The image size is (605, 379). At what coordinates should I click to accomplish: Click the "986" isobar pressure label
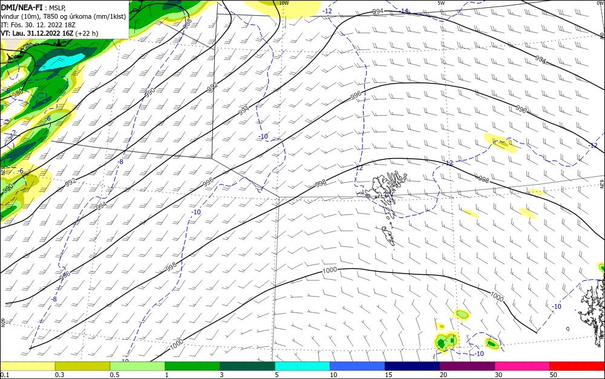pos(18,93)
